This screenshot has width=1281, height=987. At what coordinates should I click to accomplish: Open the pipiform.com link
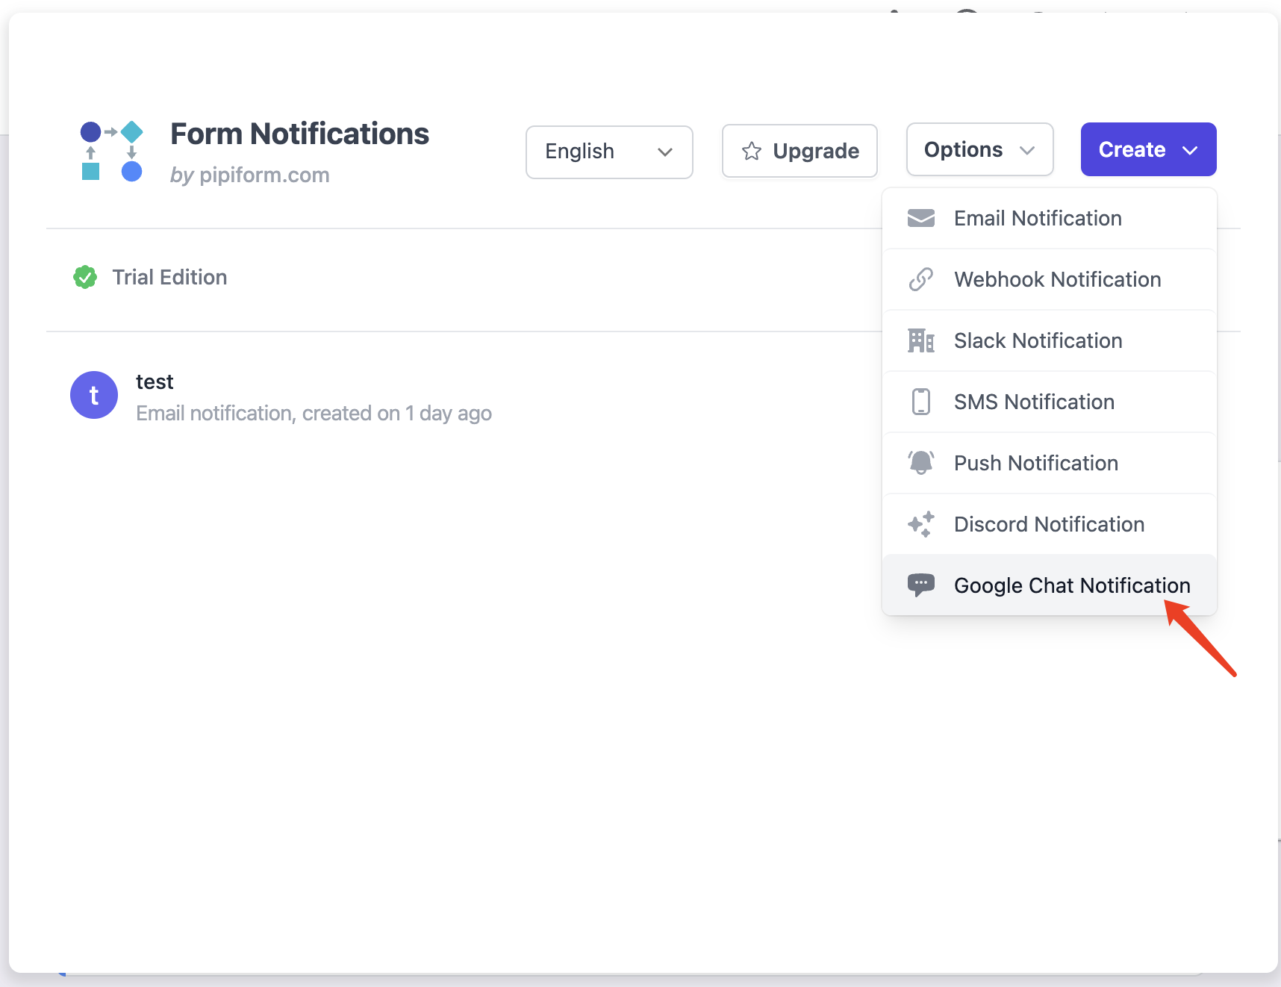(x=264, y=175)
